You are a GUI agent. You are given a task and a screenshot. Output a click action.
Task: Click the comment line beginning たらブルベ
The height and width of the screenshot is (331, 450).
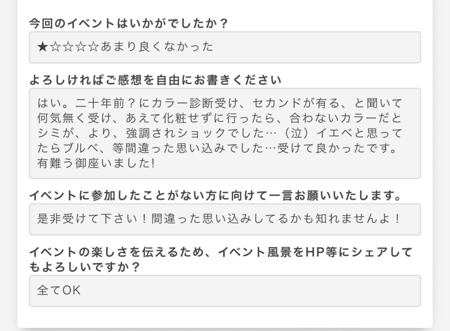(217, 148)
